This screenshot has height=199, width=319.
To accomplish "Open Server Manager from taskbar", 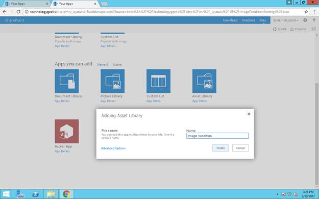I will coord(20,194).
